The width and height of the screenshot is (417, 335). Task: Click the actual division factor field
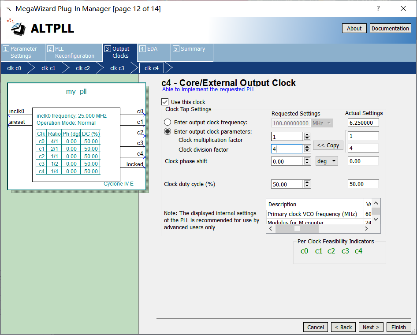[363, 148]
